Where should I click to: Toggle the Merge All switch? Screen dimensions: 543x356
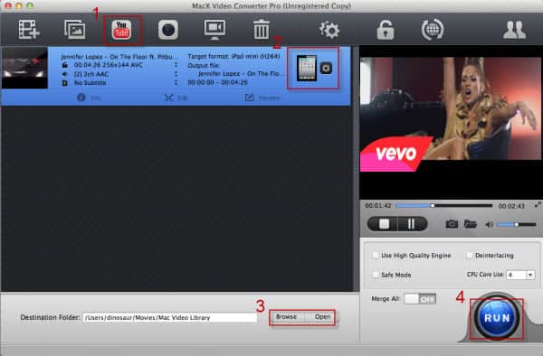420,299
